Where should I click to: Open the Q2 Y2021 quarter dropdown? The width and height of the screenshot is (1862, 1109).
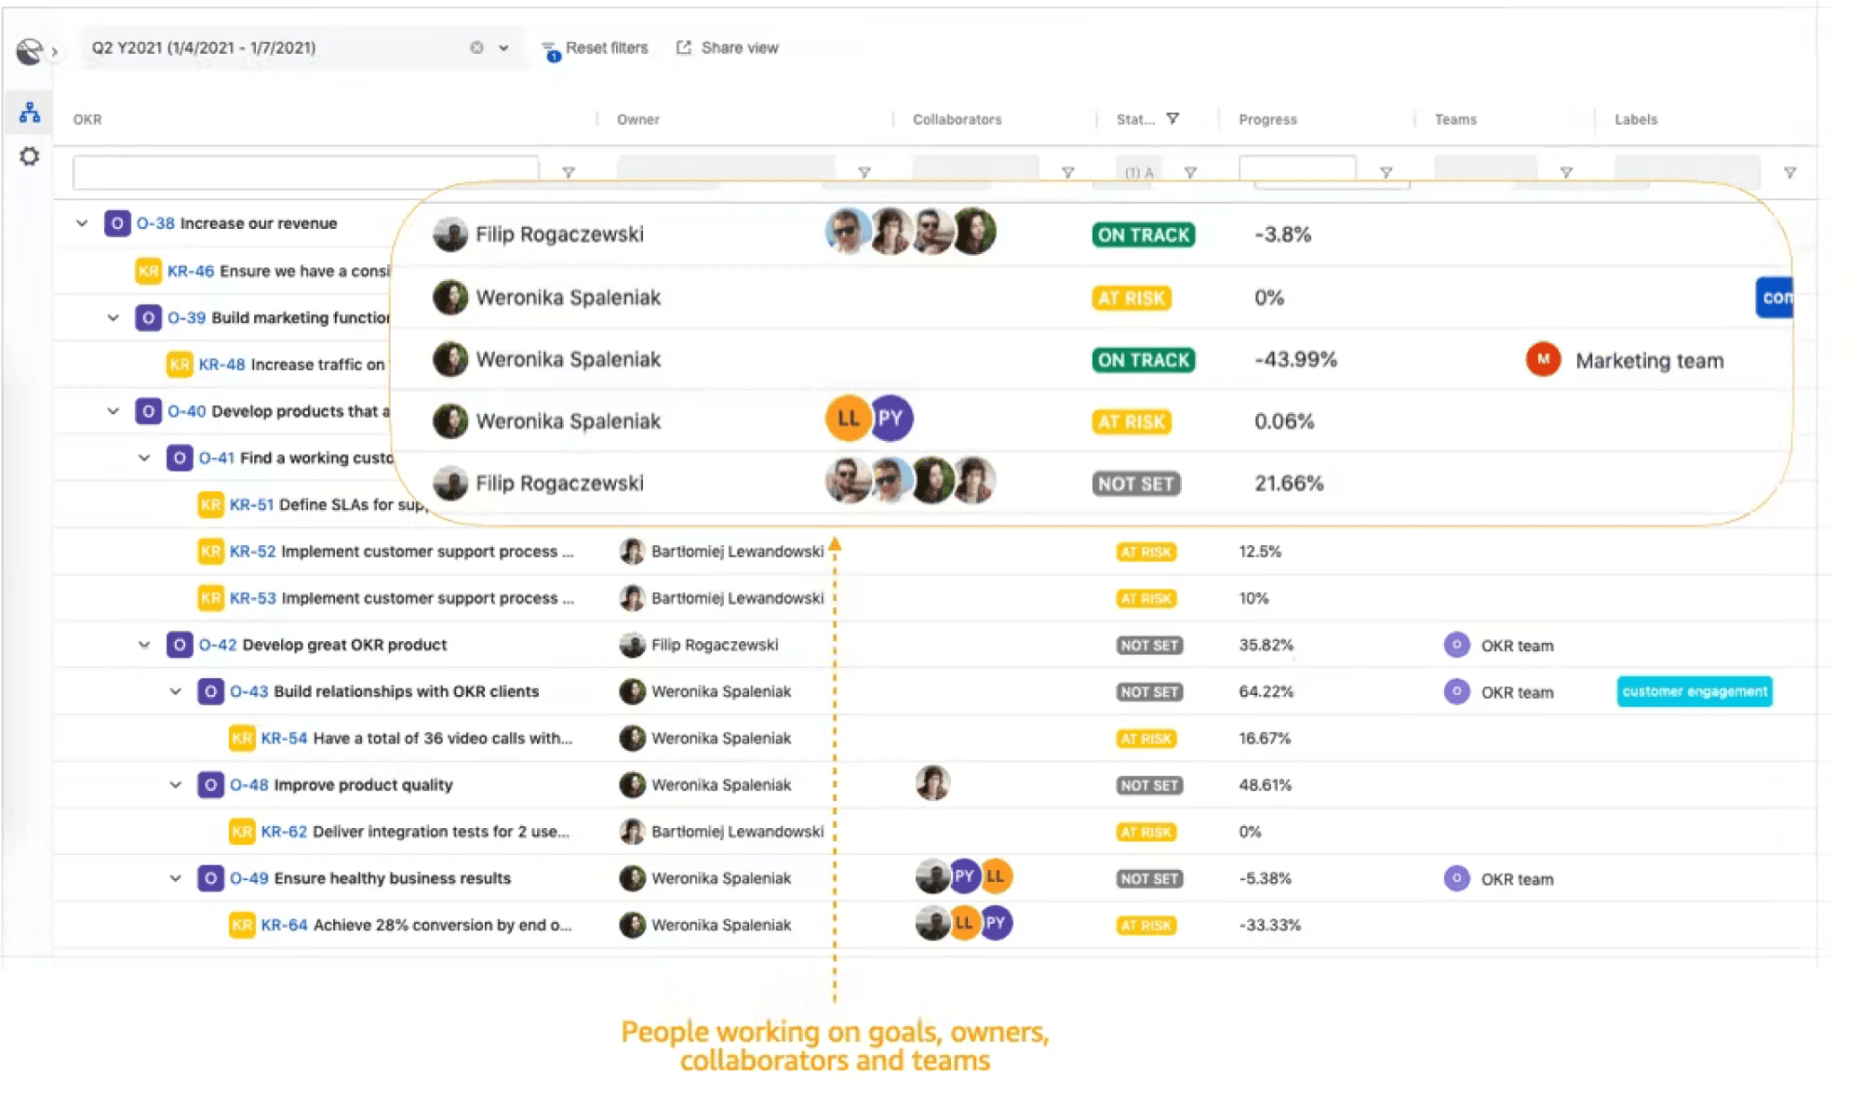[x=503, y=47]
